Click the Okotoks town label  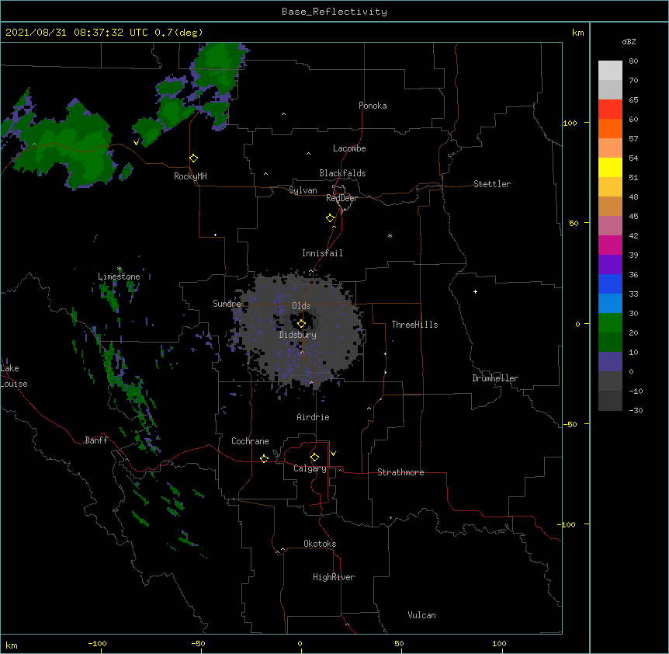click(320, 544)
